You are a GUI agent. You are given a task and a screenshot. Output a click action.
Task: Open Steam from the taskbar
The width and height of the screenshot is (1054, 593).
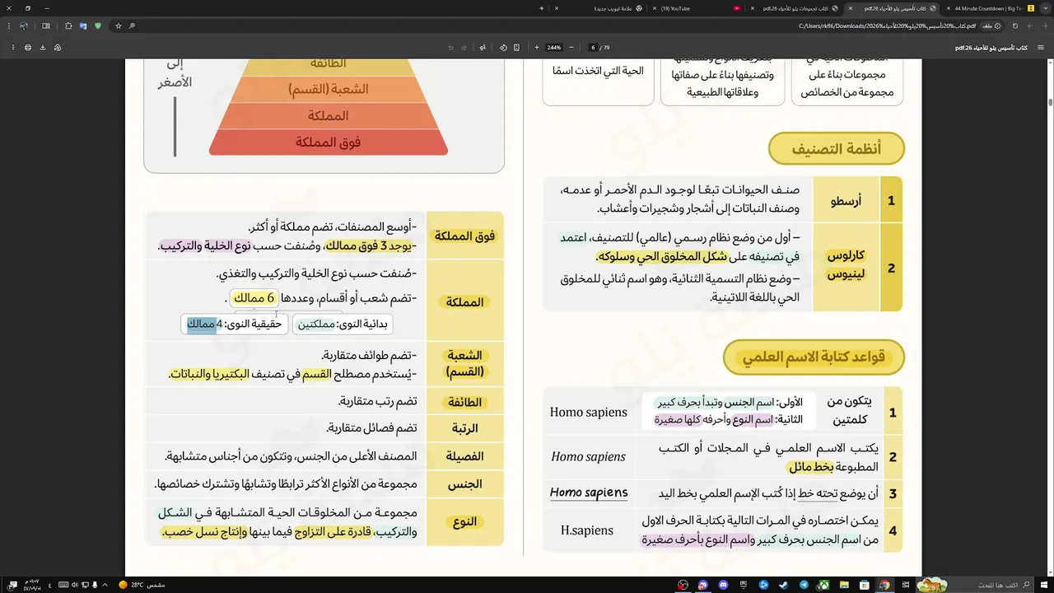(784, 585)
